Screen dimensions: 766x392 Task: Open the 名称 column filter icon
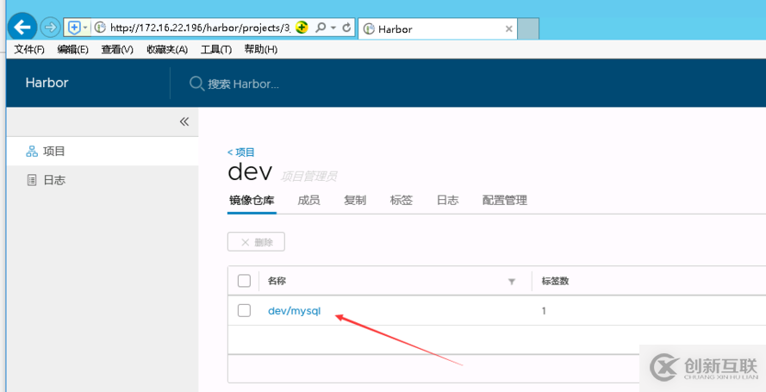pos(512,282)
